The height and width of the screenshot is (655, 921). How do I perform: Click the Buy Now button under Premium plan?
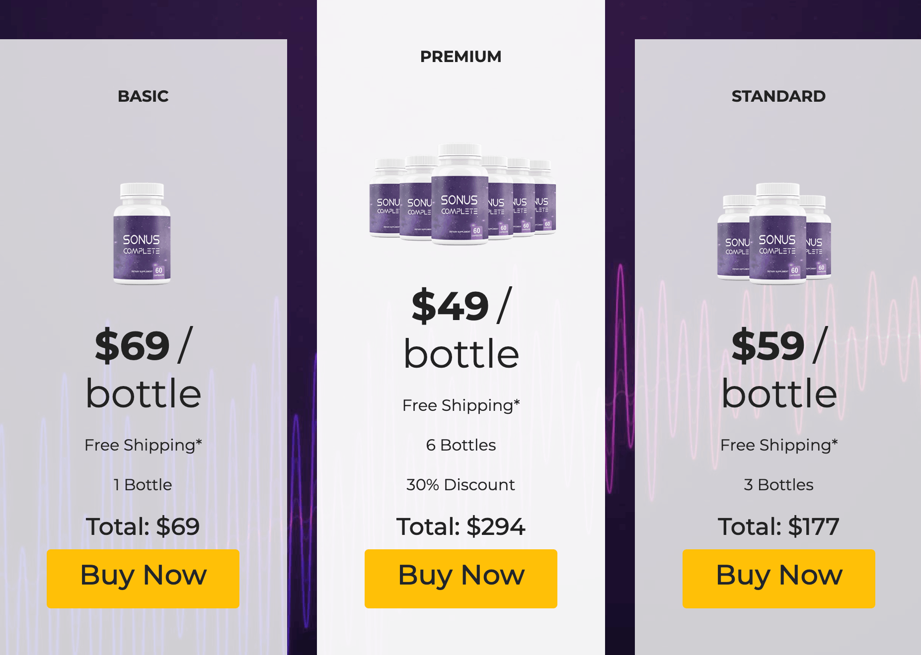pos(460,576)
